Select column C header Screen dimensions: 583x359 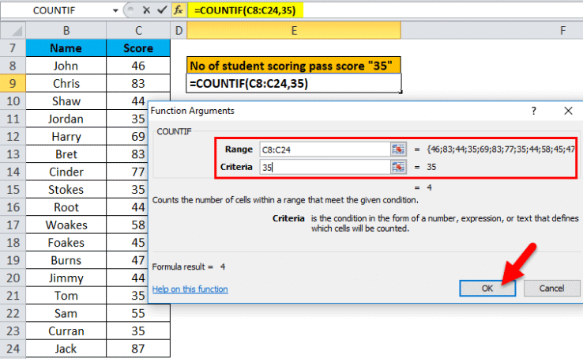[x=138, y=31]
